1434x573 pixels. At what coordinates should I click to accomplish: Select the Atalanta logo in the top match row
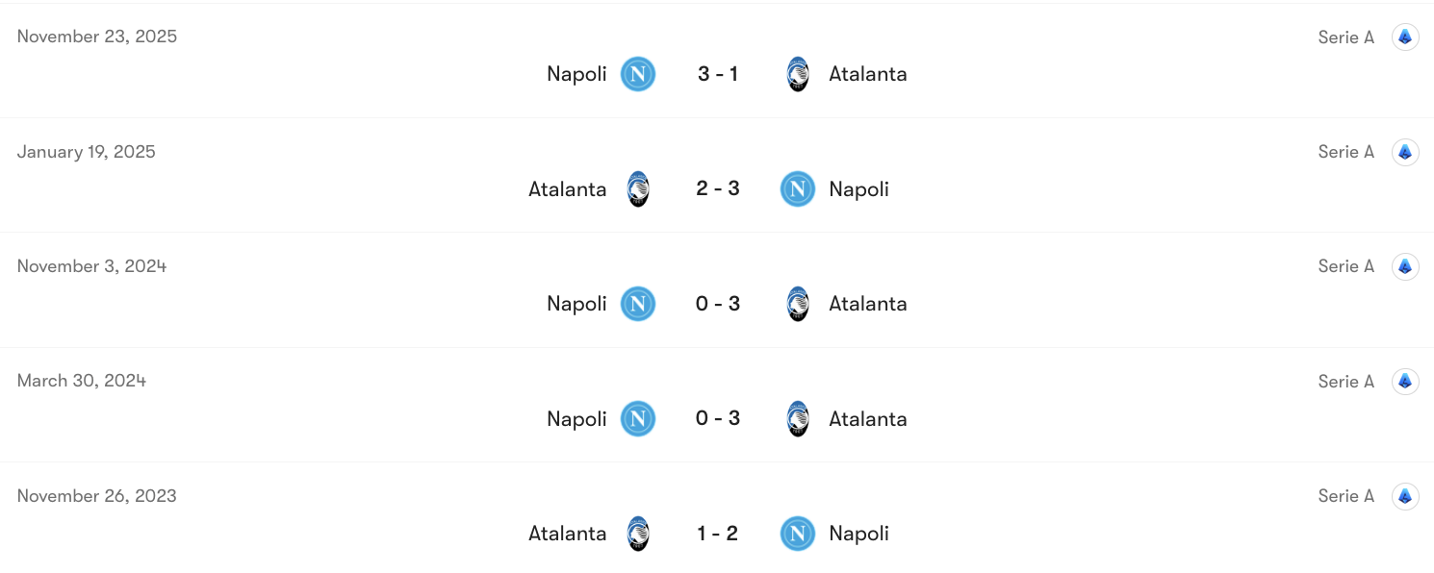[798, 74]
